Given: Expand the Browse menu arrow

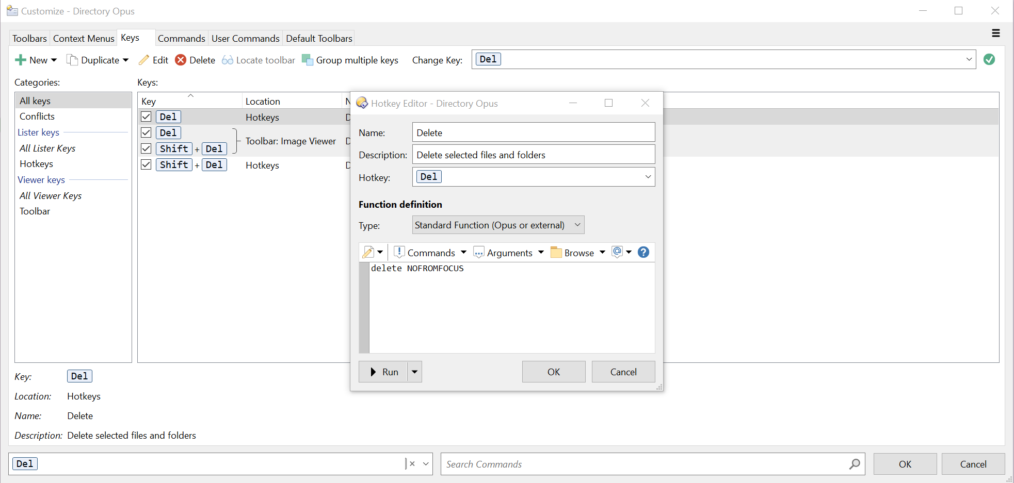Looking at the screenshot, I should pos(602,252).
